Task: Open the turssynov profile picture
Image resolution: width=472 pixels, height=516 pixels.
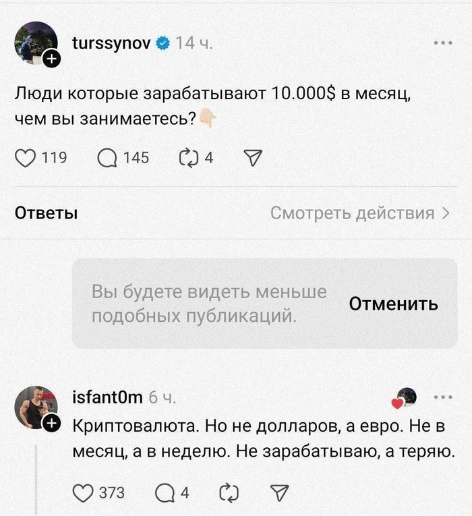Action: pyautogui.click(x=36, y=42)
